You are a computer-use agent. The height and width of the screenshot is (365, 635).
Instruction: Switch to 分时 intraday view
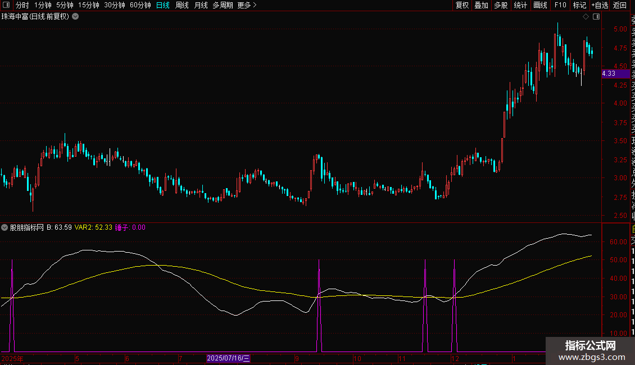(x=22, y=5)
